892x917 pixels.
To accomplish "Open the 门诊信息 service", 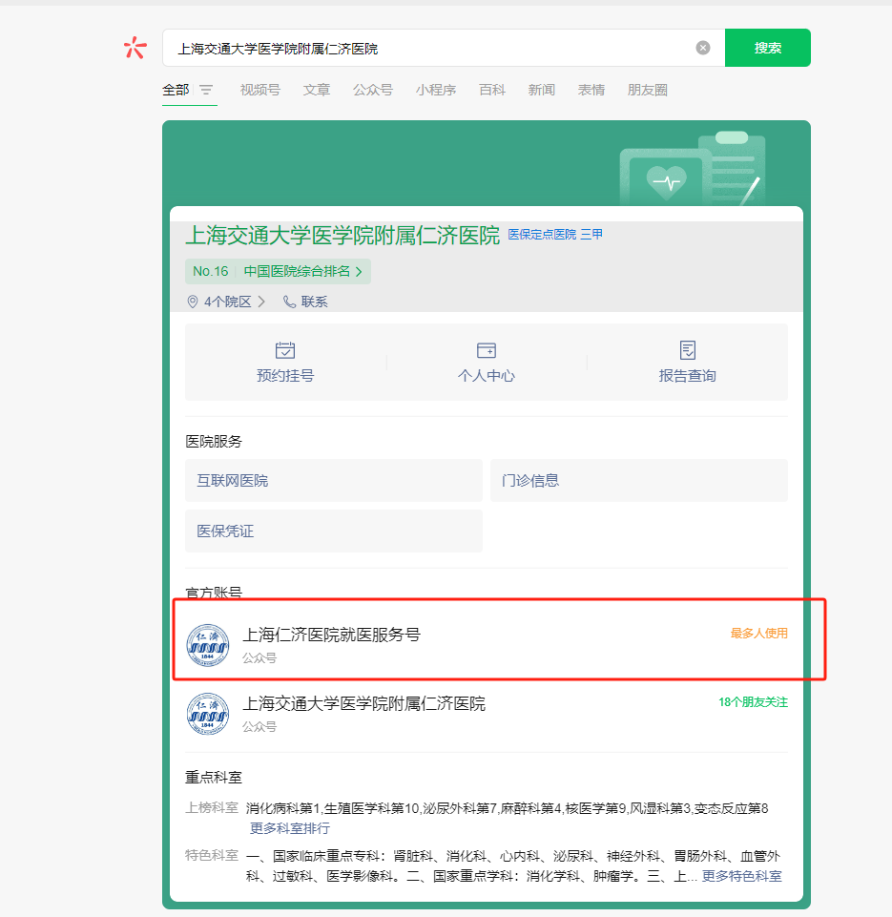I will (639, 481).
